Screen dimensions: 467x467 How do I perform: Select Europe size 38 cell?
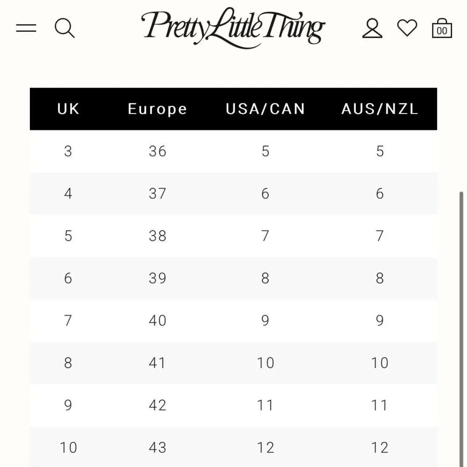pyautogui.click(x=157, y=236)
